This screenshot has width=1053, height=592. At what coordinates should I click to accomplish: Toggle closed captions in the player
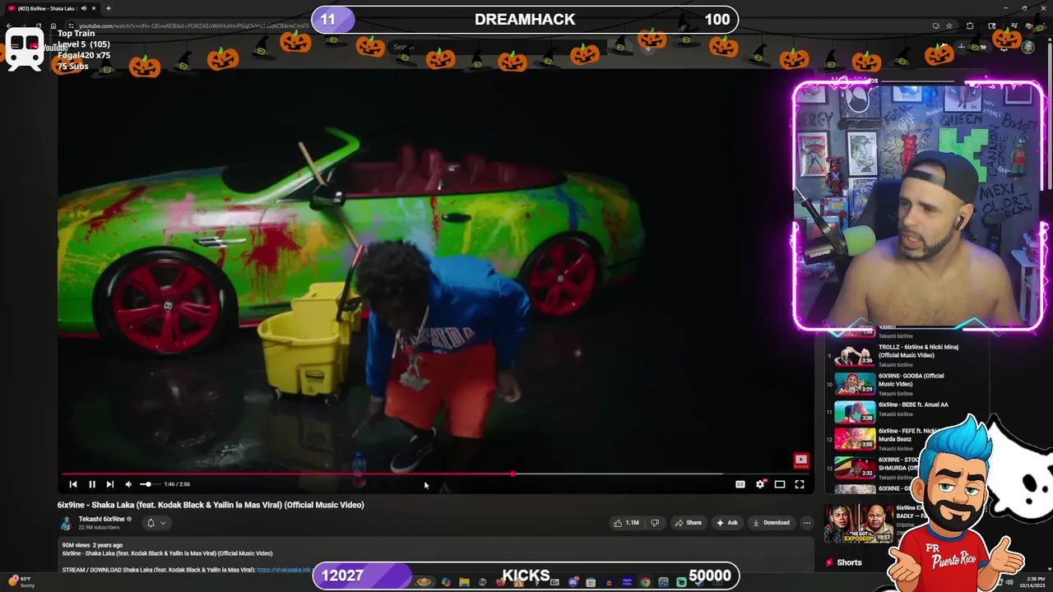tap(740, 484)
